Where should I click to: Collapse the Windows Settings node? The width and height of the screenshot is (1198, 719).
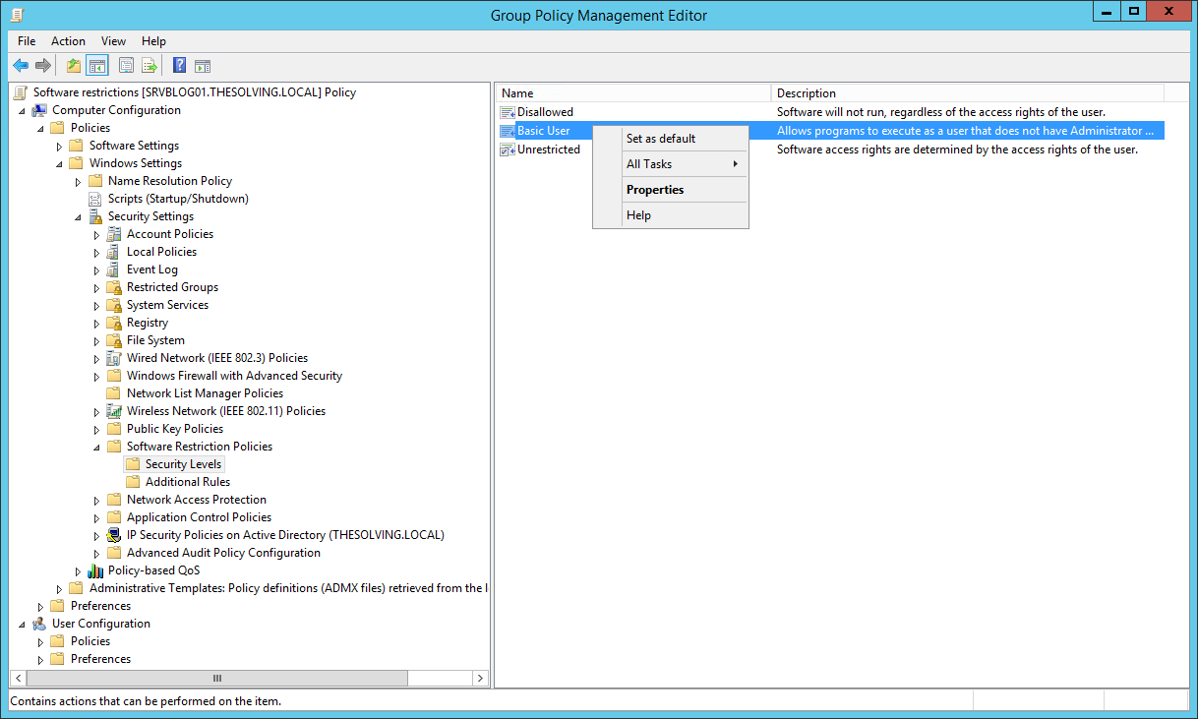coord(59,164)
